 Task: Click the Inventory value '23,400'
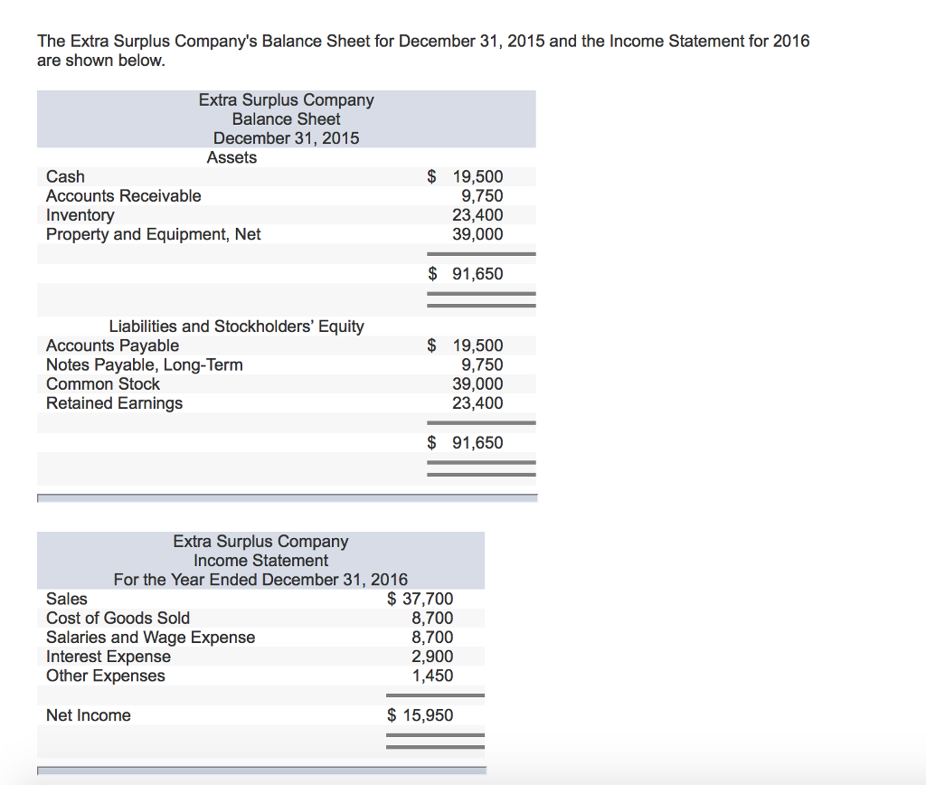click(x=477, y=215)
